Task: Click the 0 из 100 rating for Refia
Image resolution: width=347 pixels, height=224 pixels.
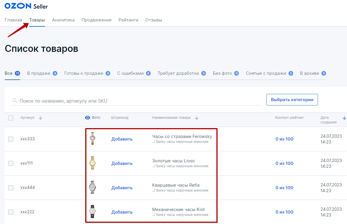Action: point(284,187)
